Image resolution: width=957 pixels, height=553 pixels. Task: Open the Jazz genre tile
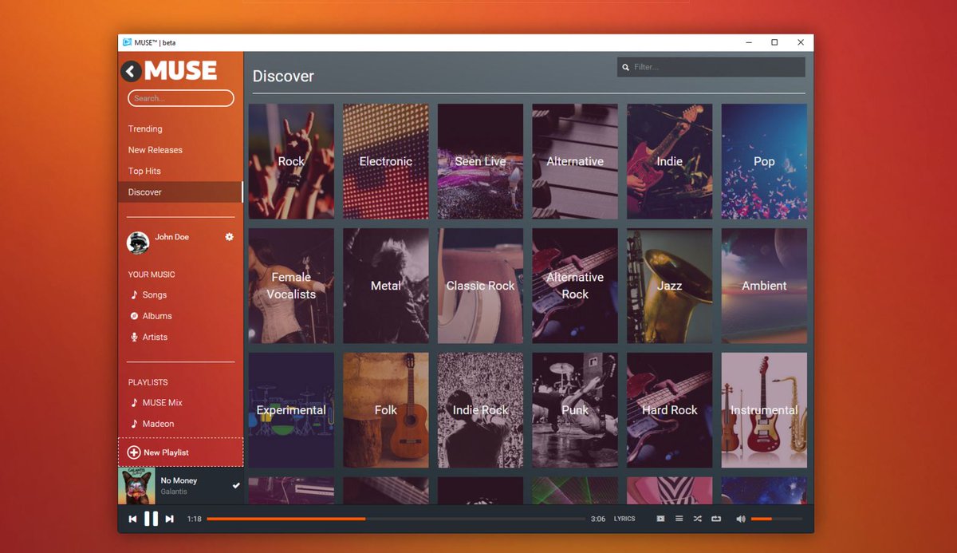click(x=670, y=286)
